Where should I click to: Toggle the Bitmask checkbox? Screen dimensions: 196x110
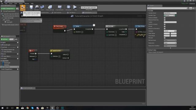[x=165, y=38]
